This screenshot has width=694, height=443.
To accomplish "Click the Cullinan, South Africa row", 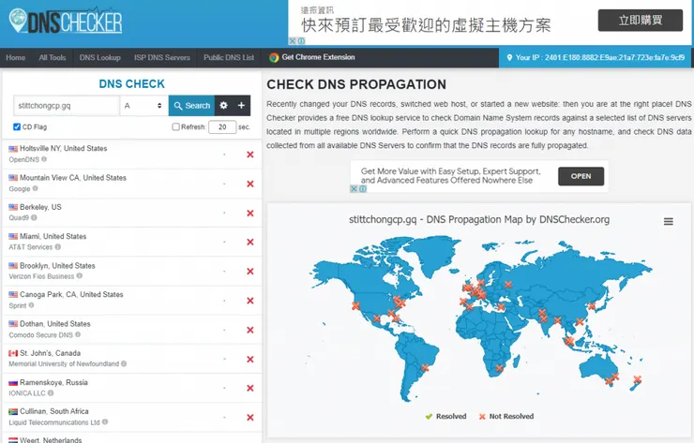I will click(x=132, y=417).
